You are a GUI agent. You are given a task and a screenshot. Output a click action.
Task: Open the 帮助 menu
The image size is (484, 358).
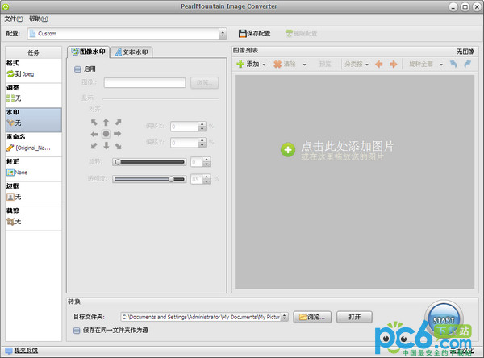38,19
